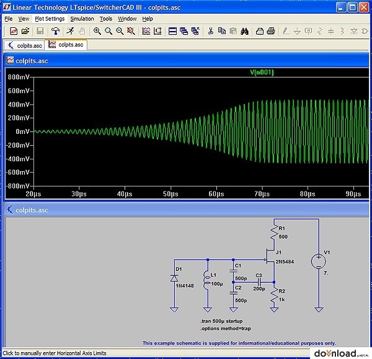Open the Plot Settings menu
Viewport: 372px width, 359px height.
(50, 19)
